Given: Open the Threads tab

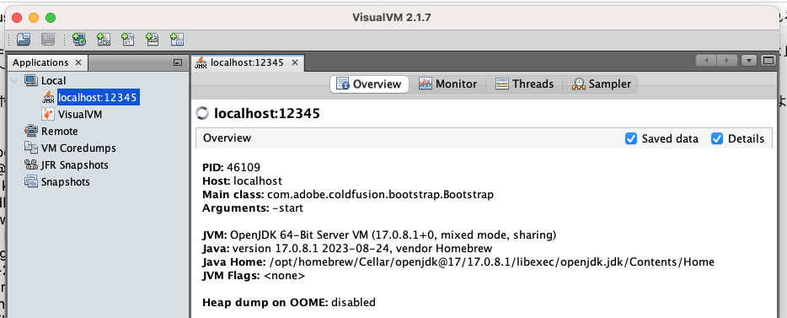Looking at the screenshot, I should (524, 84).
